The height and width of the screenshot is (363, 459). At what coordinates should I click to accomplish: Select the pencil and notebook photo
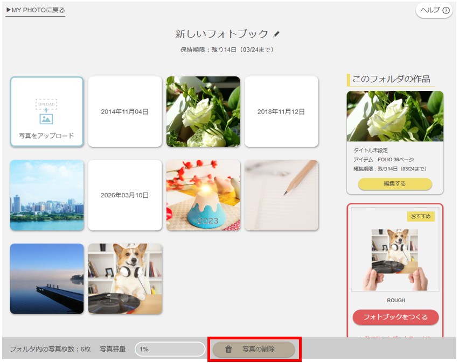tap(281, 195)
